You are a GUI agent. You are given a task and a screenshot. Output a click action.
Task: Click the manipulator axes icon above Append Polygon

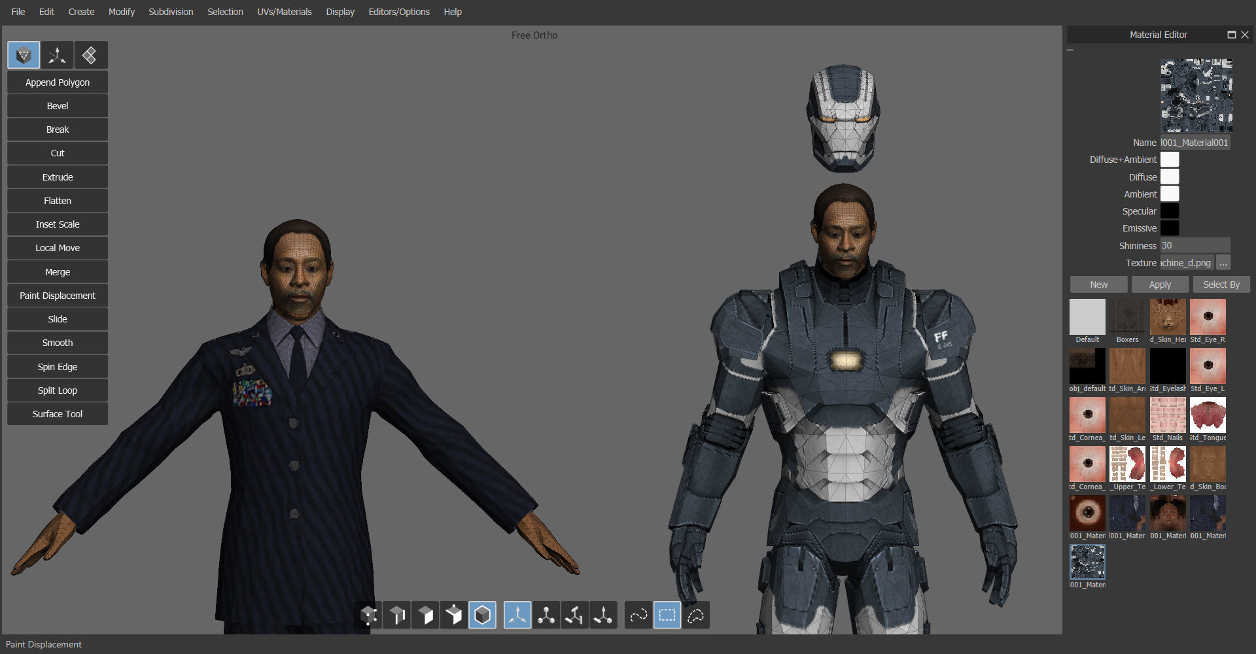(58, 56)
